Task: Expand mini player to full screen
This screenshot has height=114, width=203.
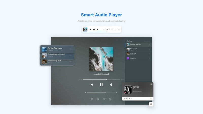Action: 116,29
